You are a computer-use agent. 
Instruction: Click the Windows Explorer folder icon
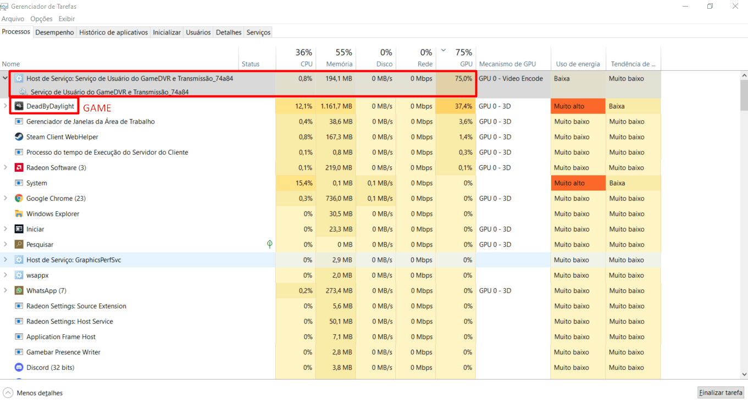coord(19,213)
